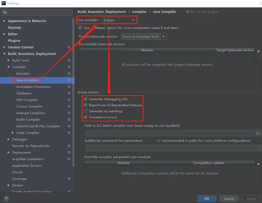Collapse the Compiler tree node
This screenshot has width=262, height=203.
8,67
